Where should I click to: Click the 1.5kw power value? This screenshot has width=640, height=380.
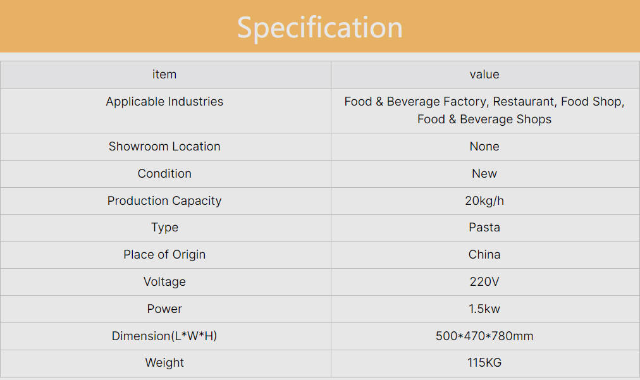click(484, 309)
